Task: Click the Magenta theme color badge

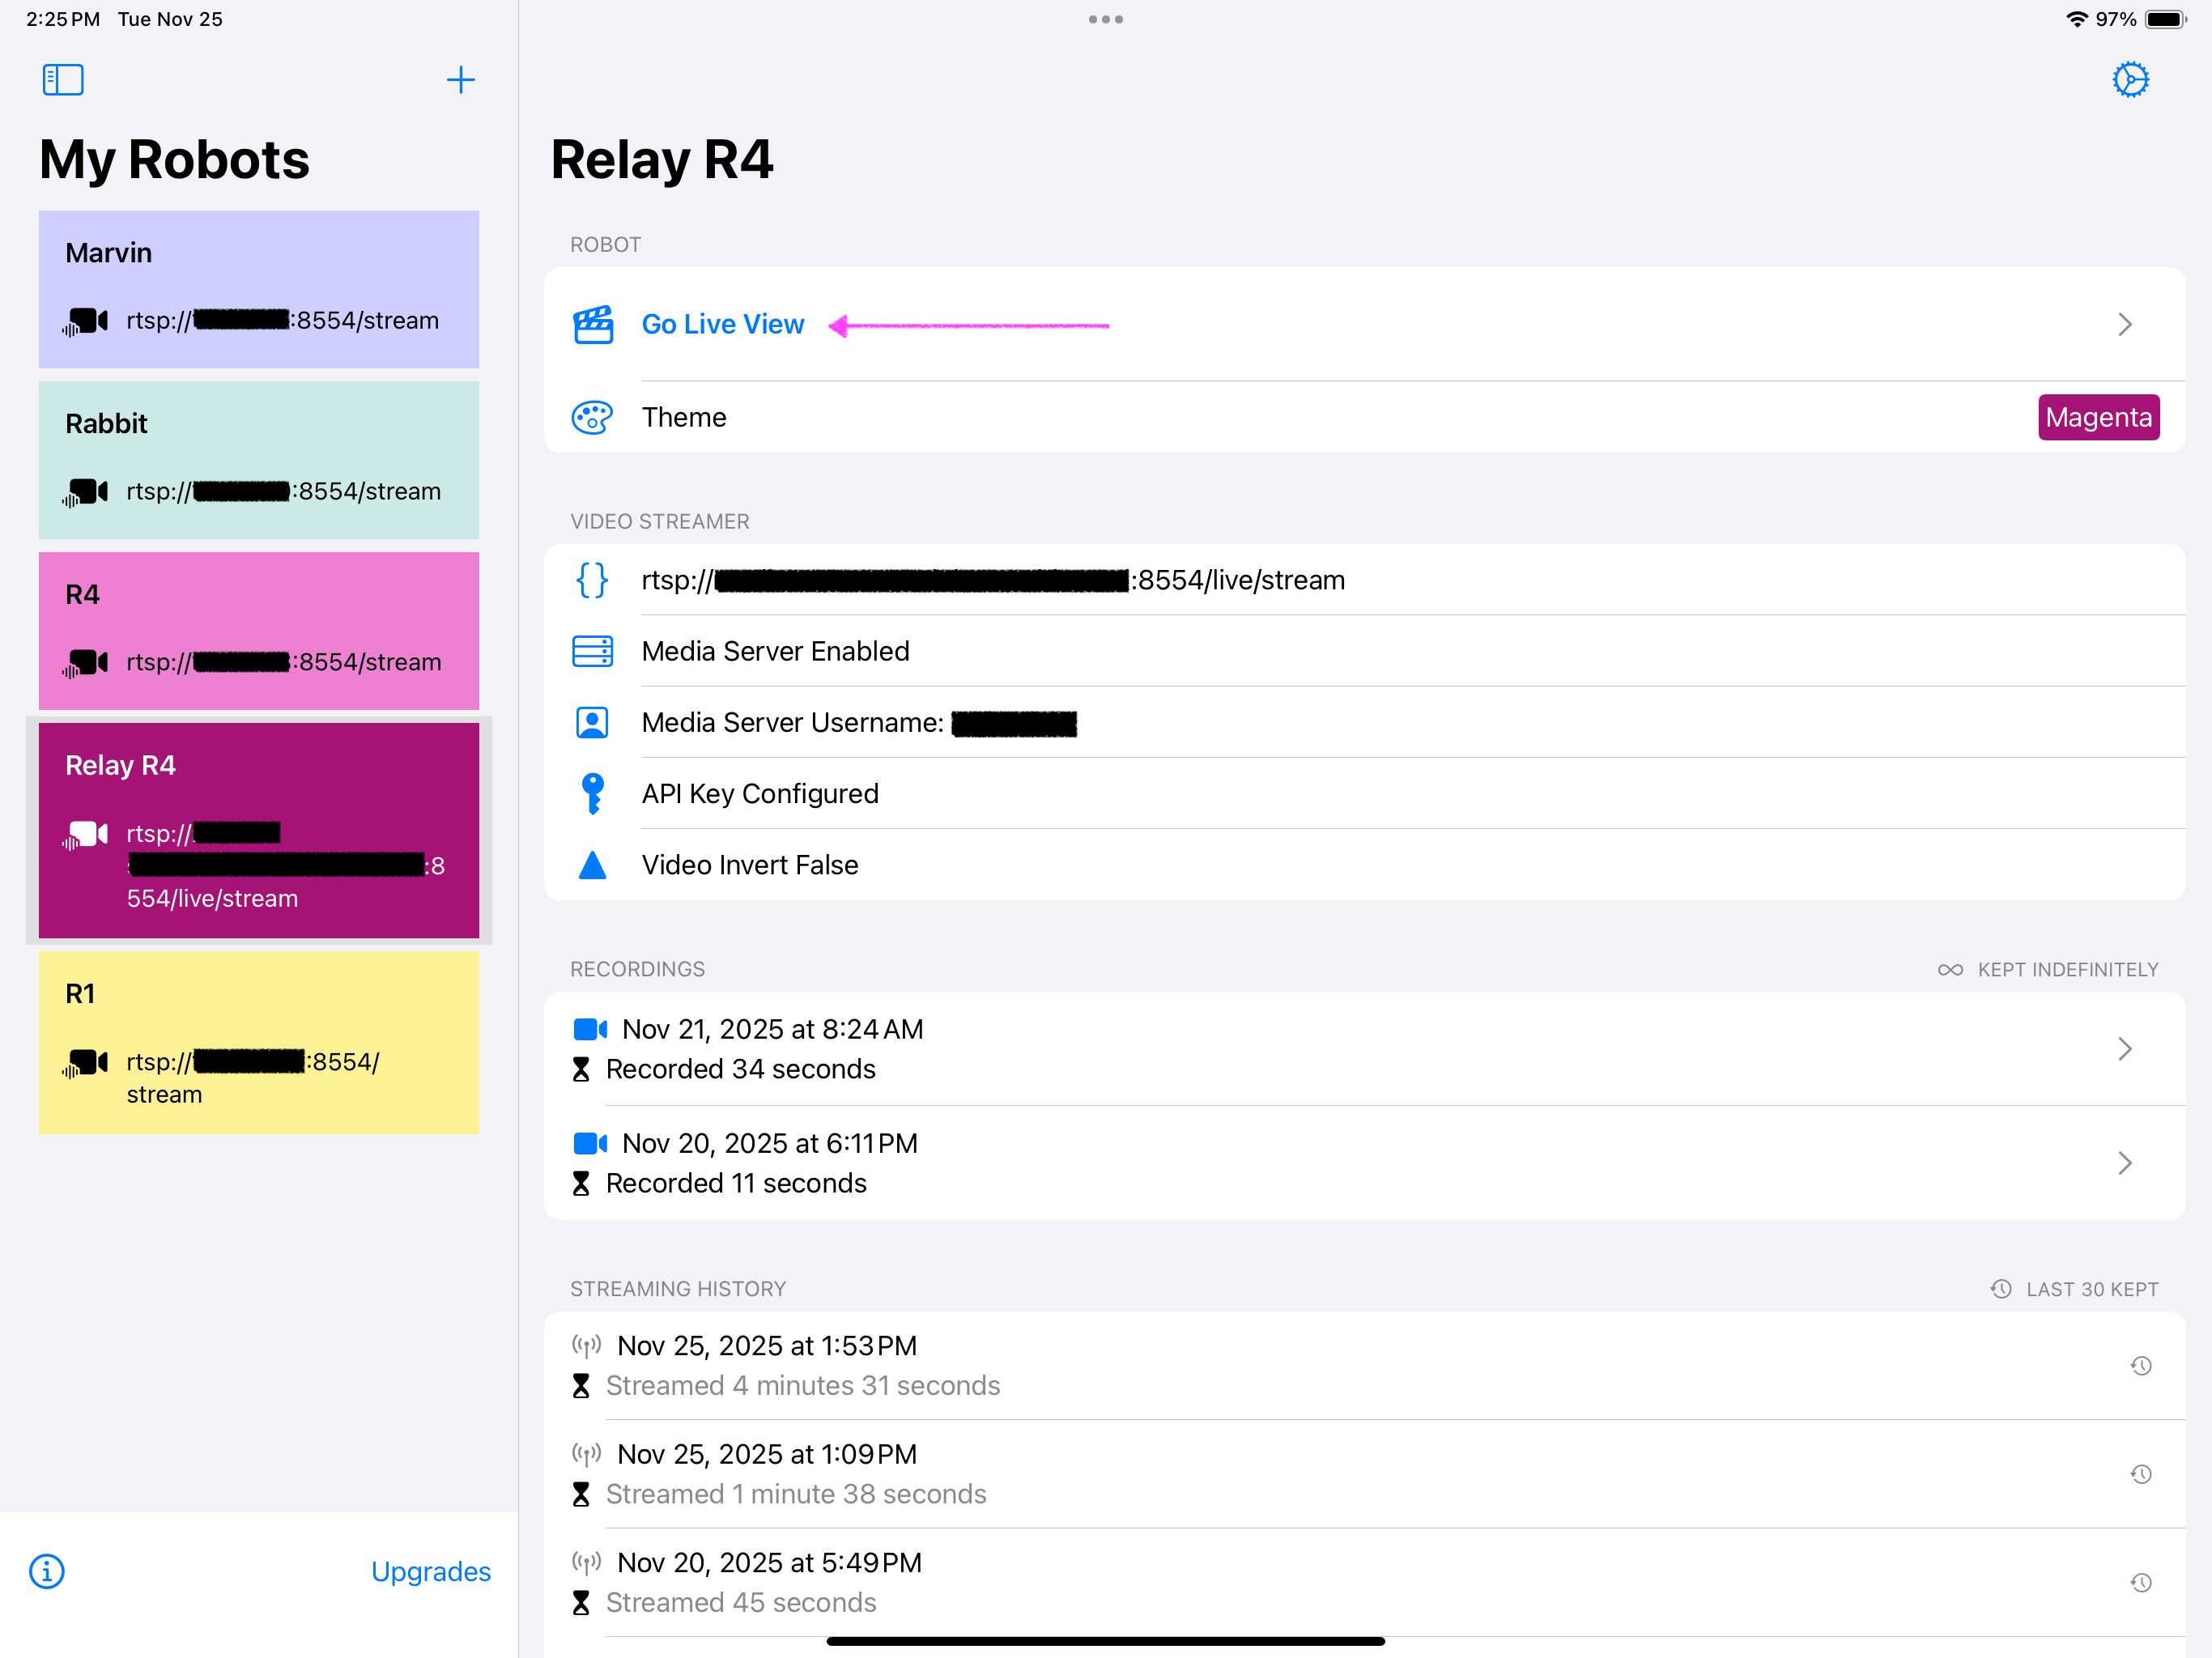Action: tap(2098, 417)
